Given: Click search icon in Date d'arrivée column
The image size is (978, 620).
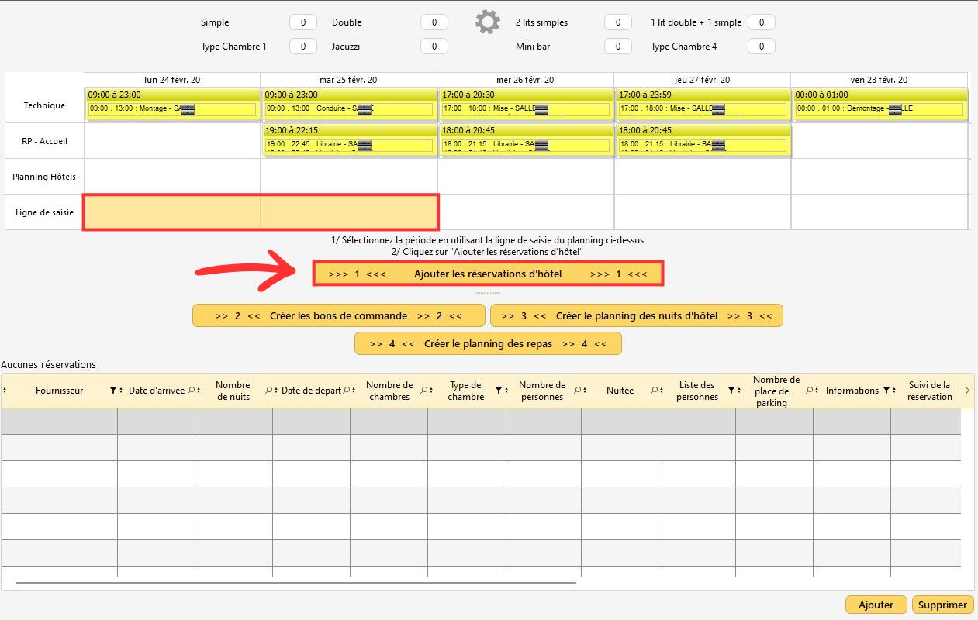Looking at the screenshot, I should coord(191,391).
